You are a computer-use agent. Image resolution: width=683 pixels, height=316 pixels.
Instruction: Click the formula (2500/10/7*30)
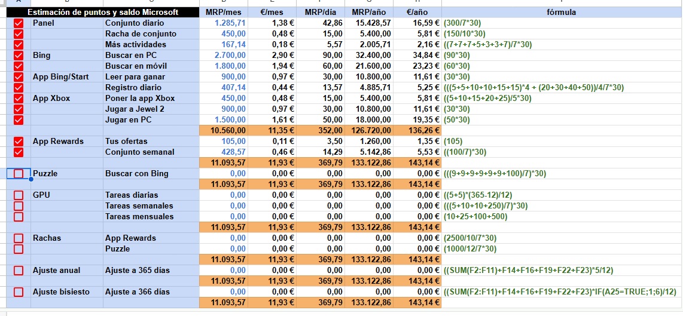[469, 238]
